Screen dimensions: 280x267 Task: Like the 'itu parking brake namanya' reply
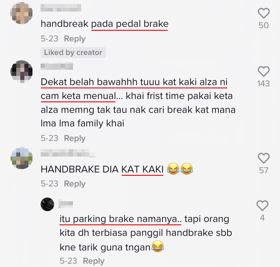(262, 205)
